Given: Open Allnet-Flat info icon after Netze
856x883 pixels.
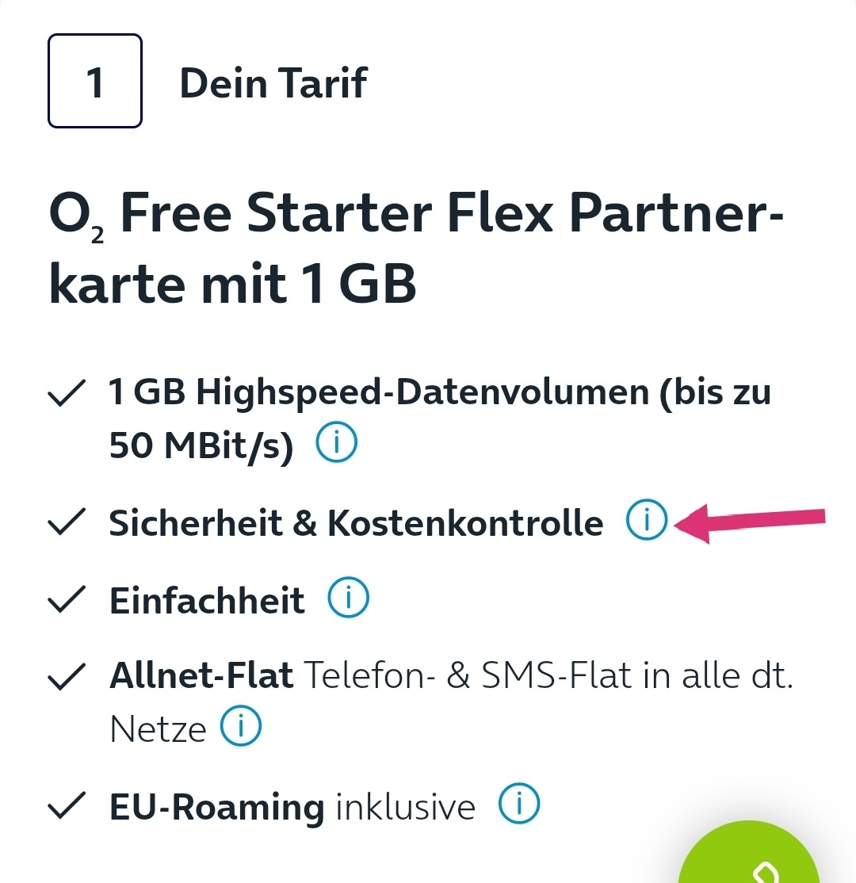Looking at the screenshot, I should 240,726.
